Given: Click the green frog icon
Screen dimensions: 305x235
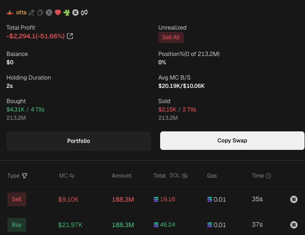Looking at the screenshot, I should coord(67,12).
